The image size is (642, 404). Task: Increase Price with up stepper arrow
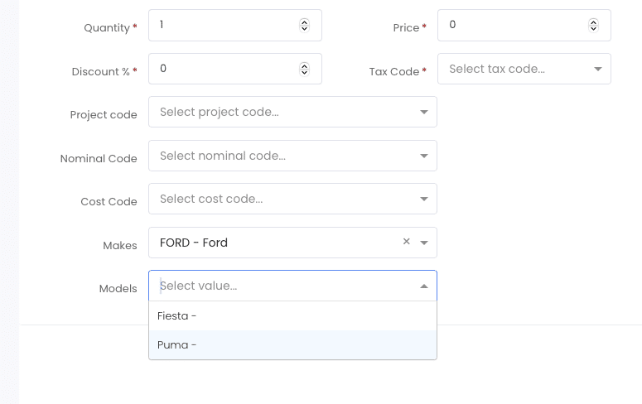click(x=593, y=22)
